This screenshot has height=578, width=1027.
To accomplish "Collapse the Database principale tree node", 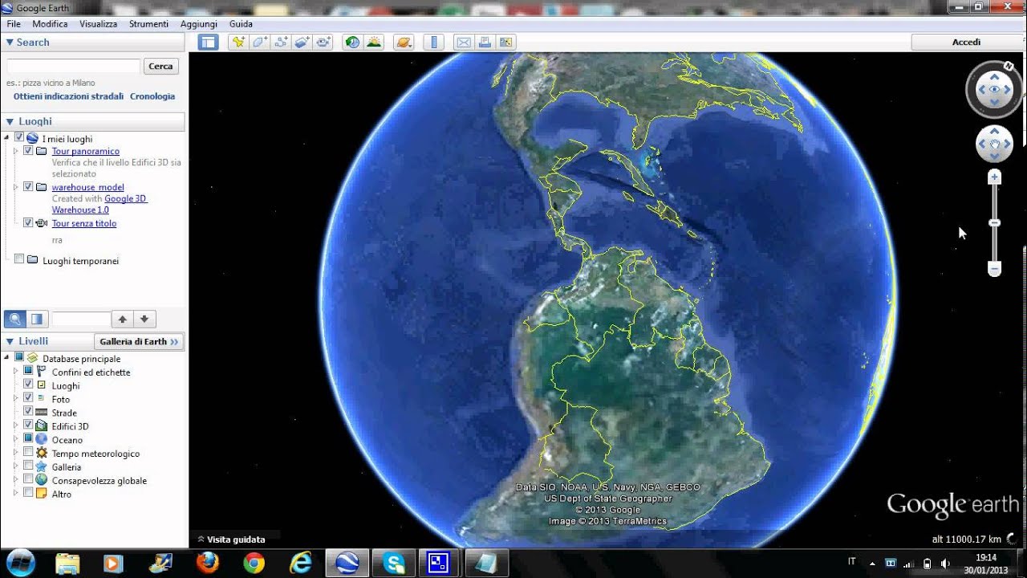I will pyautogui.click(x=7, y=358).
